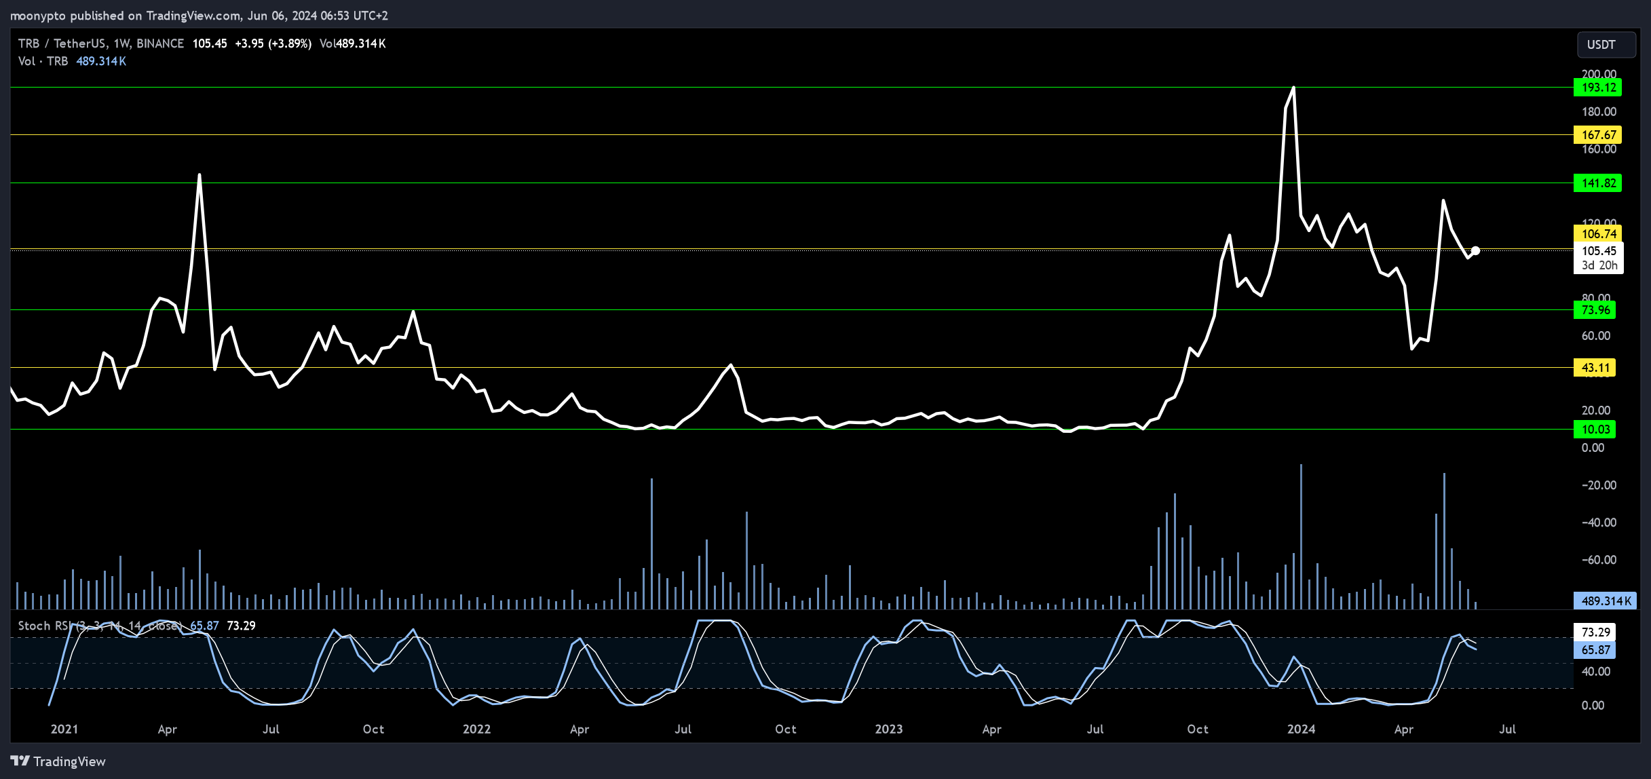The image size is (1651, 779).
Task: Click the 73.96 green price label
Action: click(x=1595, y=310)
